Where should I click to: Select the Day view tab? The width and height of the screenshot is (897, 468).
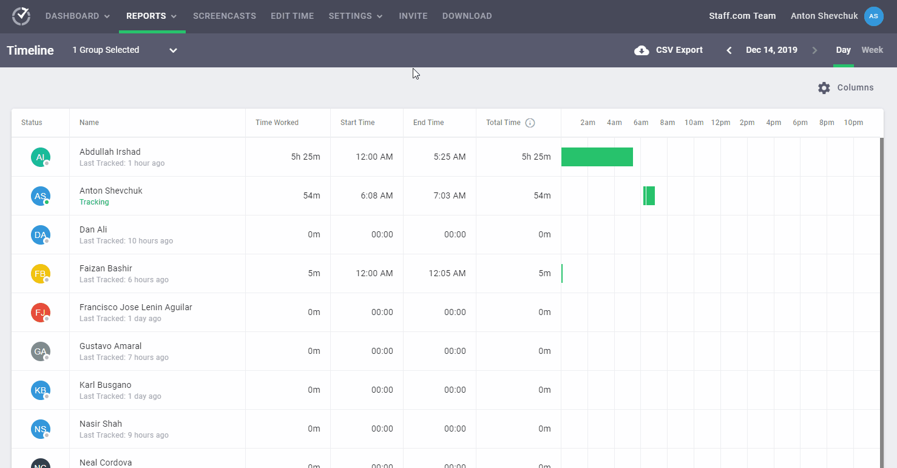point(843,50)
